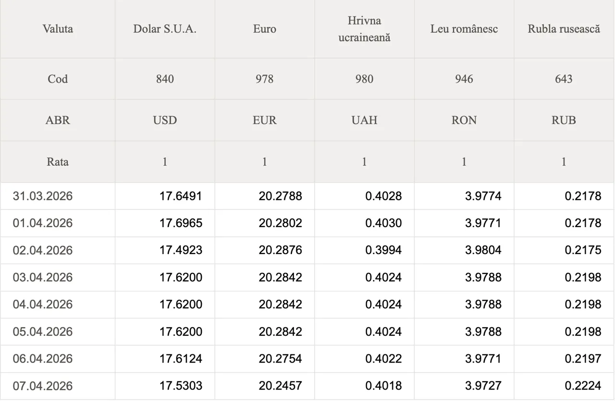Click the currency code 840 cell
Screen dimensions: 615x401
click(x=165, y=79)
